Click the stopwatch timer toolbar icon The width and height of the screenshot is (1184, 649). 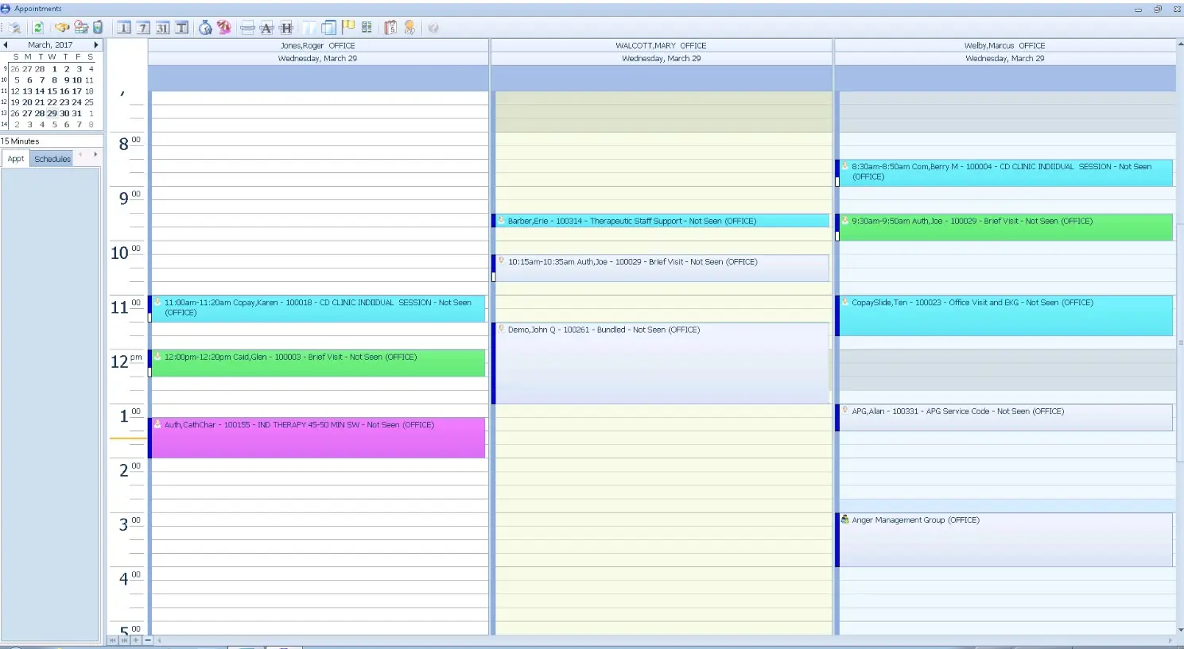pyautogui.click(x=204, y=27)
